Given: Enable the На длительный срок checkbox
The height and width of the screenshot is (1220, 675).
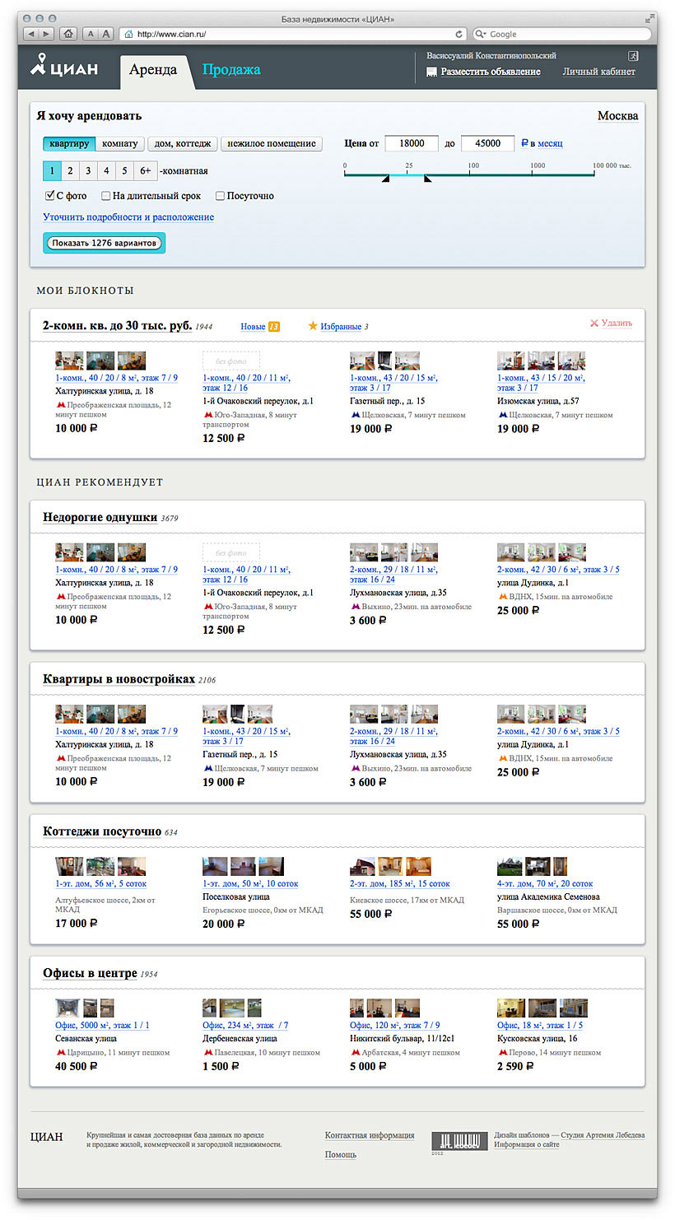Looking at the screenshot, I should pyautogui.click(x=106, y=196).
